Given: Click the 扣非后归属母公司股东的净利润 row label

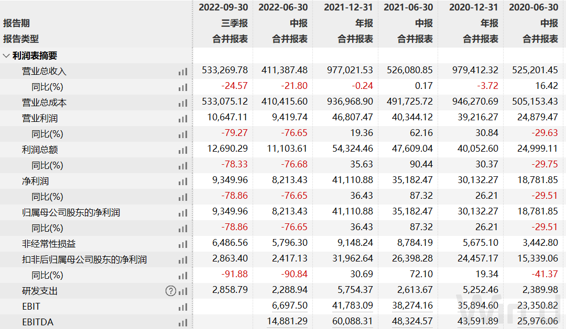Looking at the screenshot, I should 84,259.
